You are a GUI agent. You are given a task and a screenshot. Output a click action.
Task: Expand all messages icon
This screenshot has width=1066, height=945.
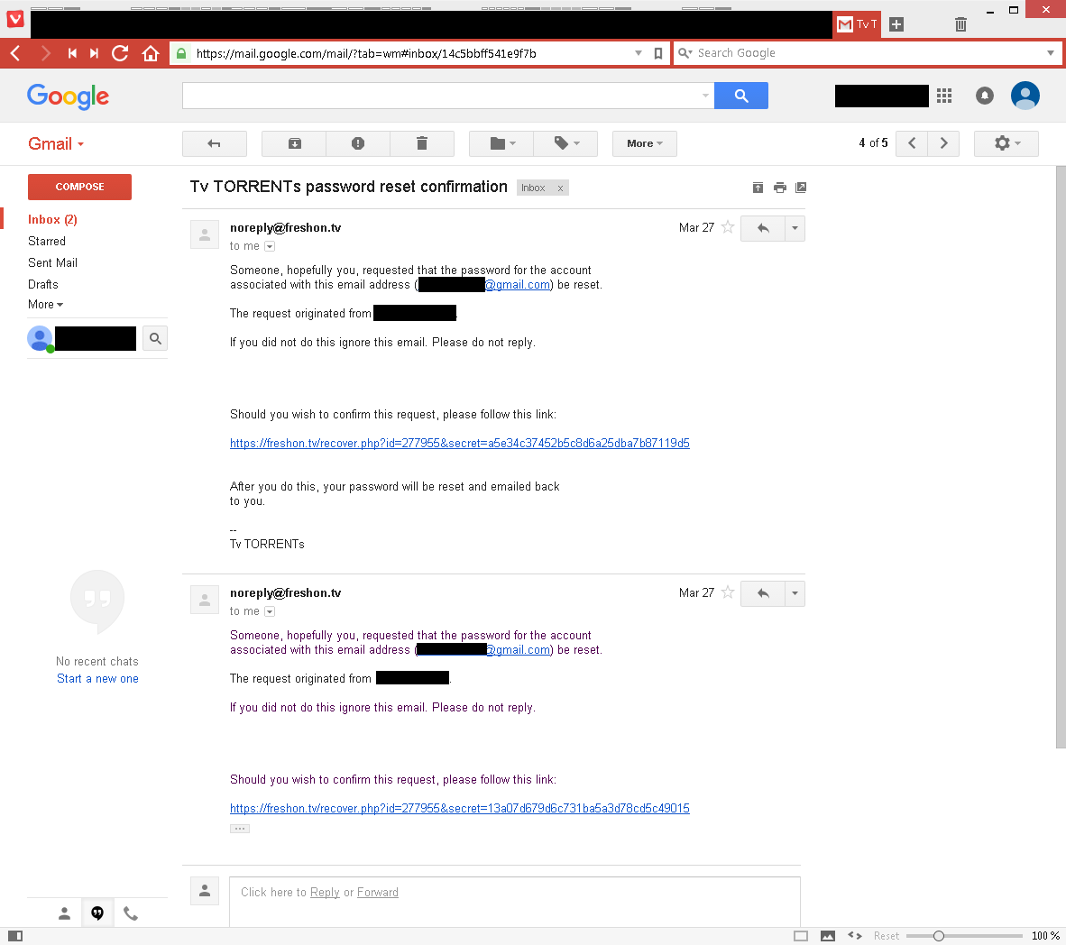758,188
